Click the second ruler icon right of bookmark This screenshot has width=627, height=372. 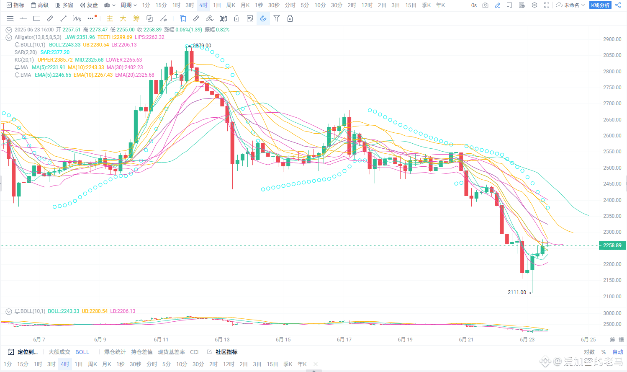point(196,18)
